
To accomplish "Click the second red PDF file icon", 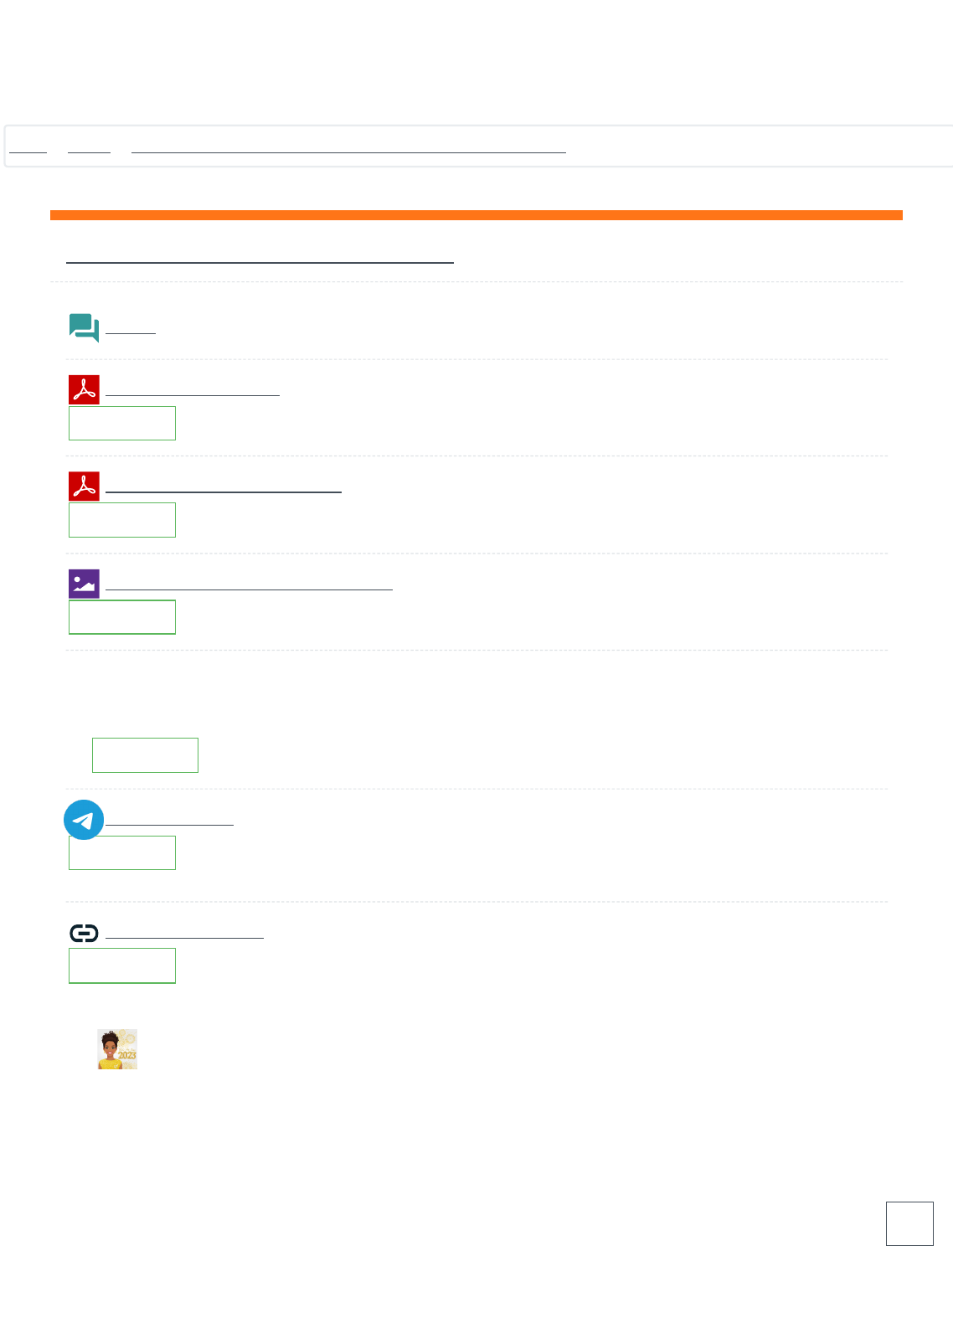I will click(84, 486).
